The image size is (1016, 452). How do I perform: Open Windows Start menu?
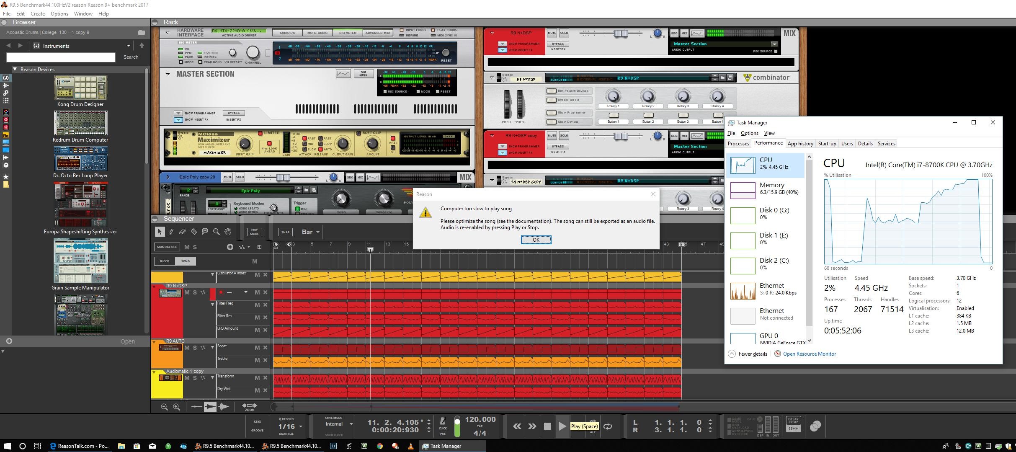point(7,446)
